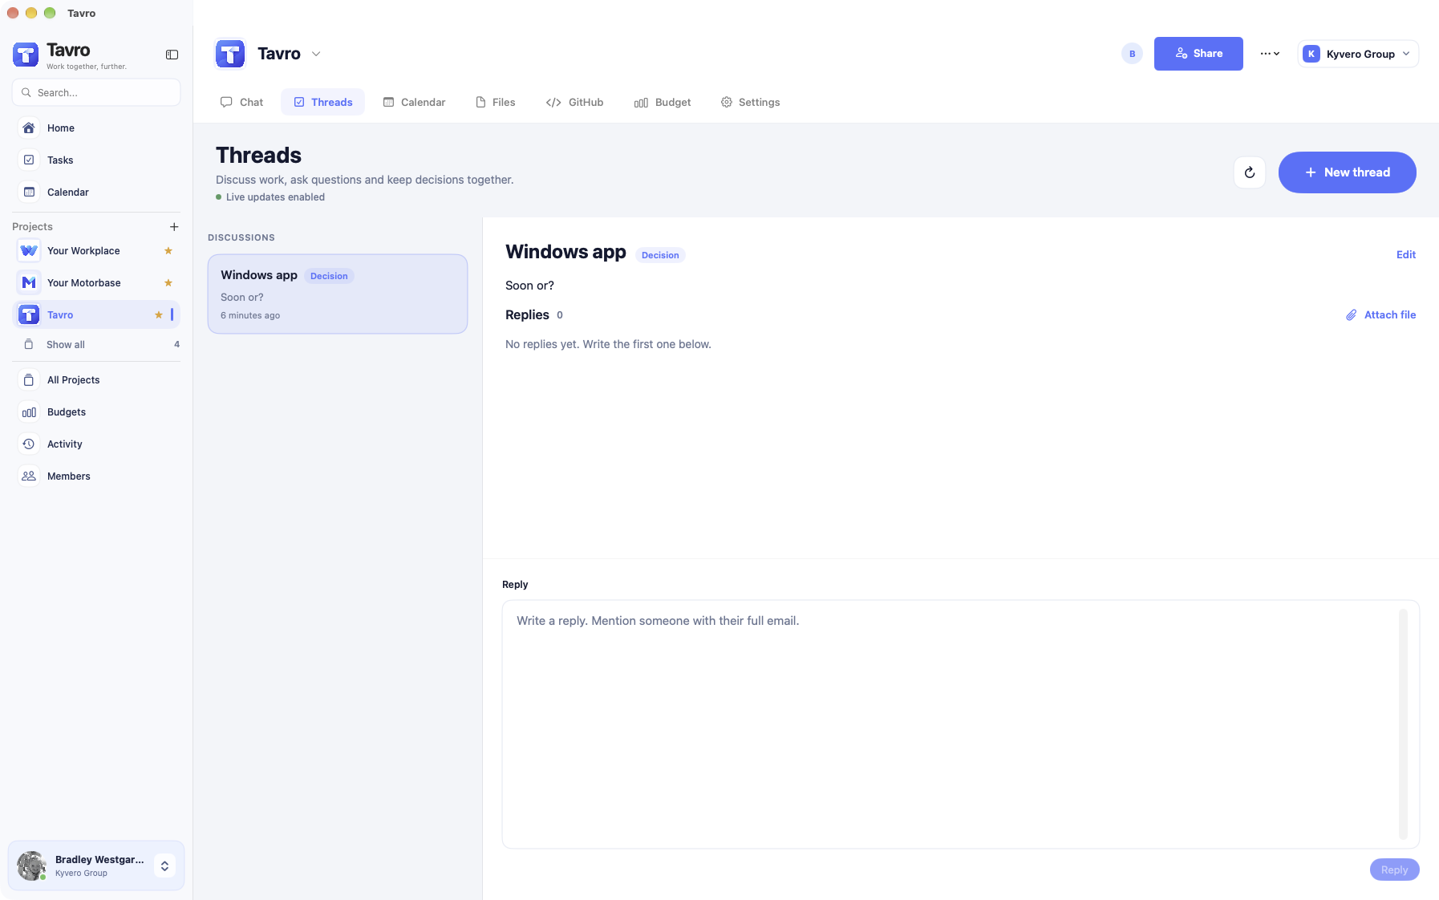
Task: Select the Threads tab
Action: [323, 103]
